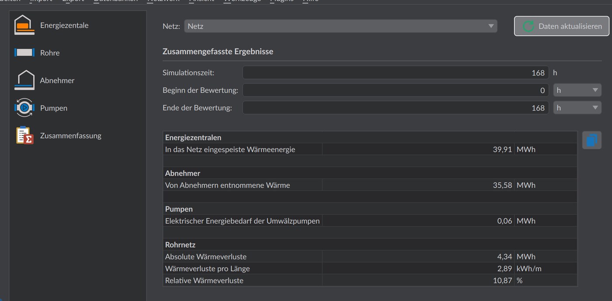Select the 0,06 value cell
The image size is (612, 301).
click(418, 221)
